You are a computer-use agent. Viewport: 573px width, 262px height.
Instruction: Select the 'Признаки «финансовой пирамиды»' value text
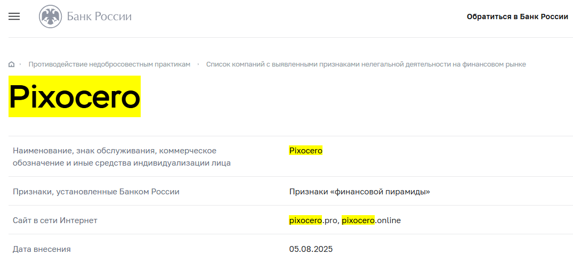point(360,192)
